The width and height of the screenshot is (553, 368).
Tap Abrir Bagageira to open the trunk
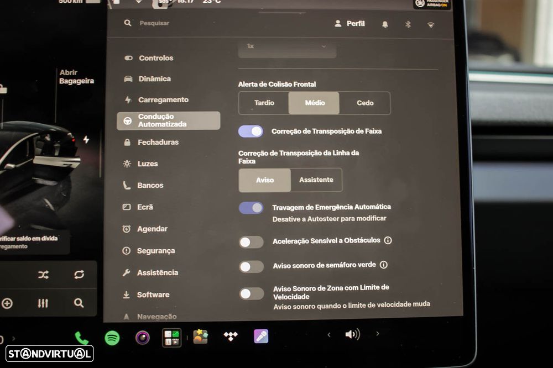coord(76,76)
